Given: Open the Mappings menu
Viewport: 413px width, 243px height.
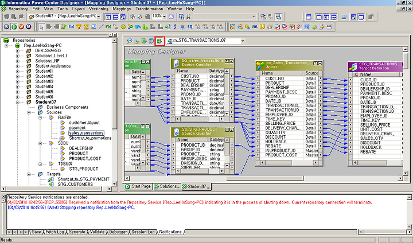Looking at the screenshot, I should (122, 9).
